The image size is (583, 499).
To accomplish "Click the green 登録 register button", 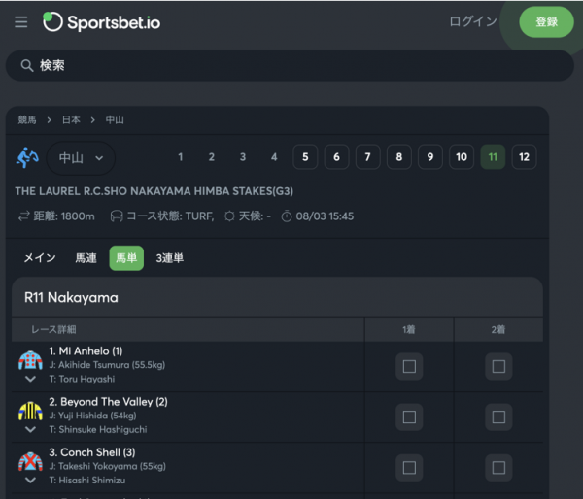I will click(546, 21).
